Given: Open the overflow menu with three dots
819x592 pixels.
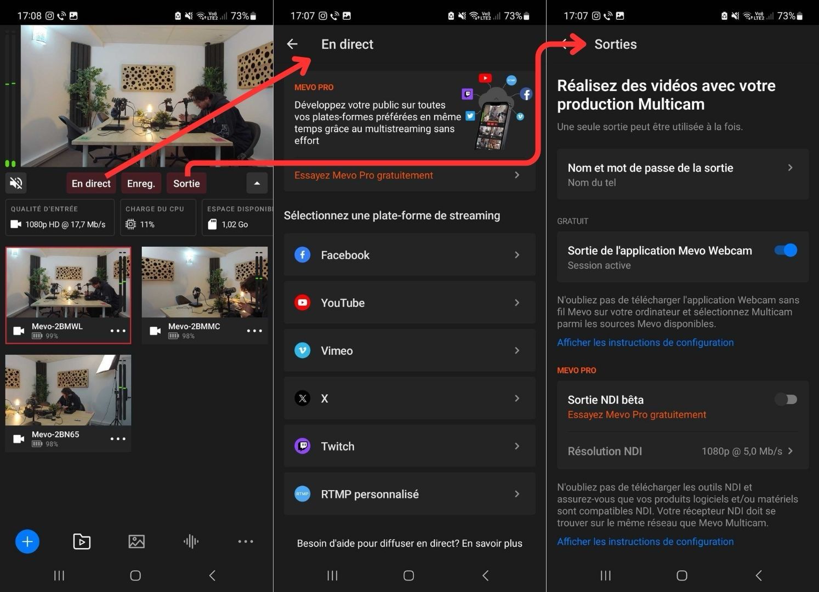Looking at the screenshot, I should [245, 542].
